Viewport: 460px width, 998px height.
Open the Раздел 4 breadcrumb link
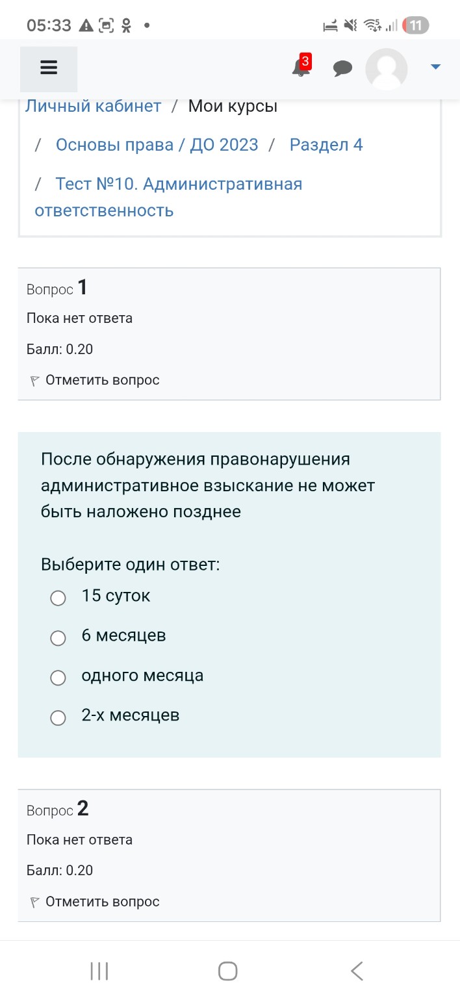[x=326, y=145]
